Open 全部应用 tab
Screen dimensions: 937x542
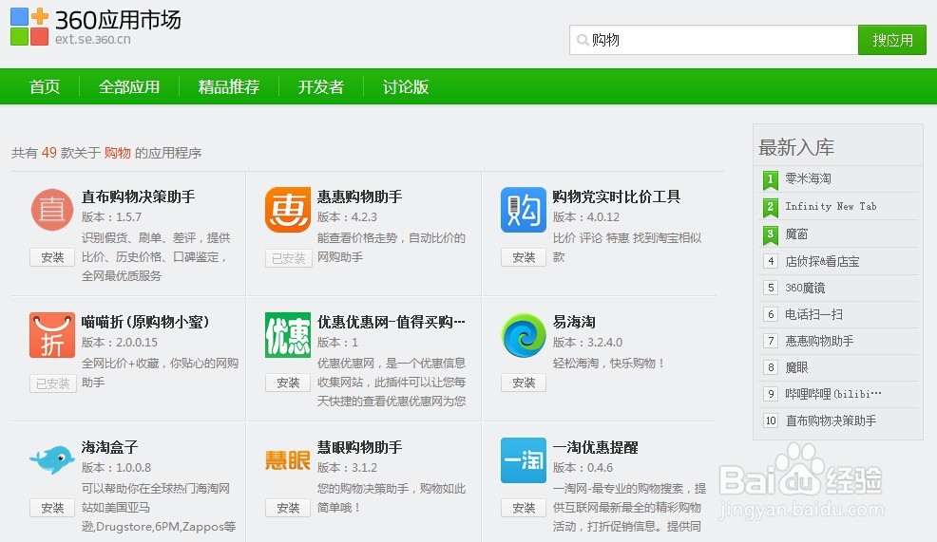click(x=129, y=86)
